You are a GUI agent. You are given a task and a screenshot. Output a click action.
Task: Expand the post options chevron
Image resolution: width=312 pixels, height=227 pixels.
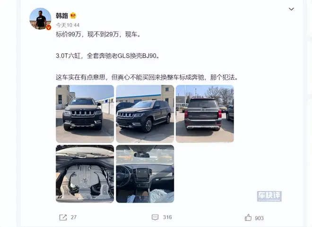pyautogui.click(x=291, y=9)
